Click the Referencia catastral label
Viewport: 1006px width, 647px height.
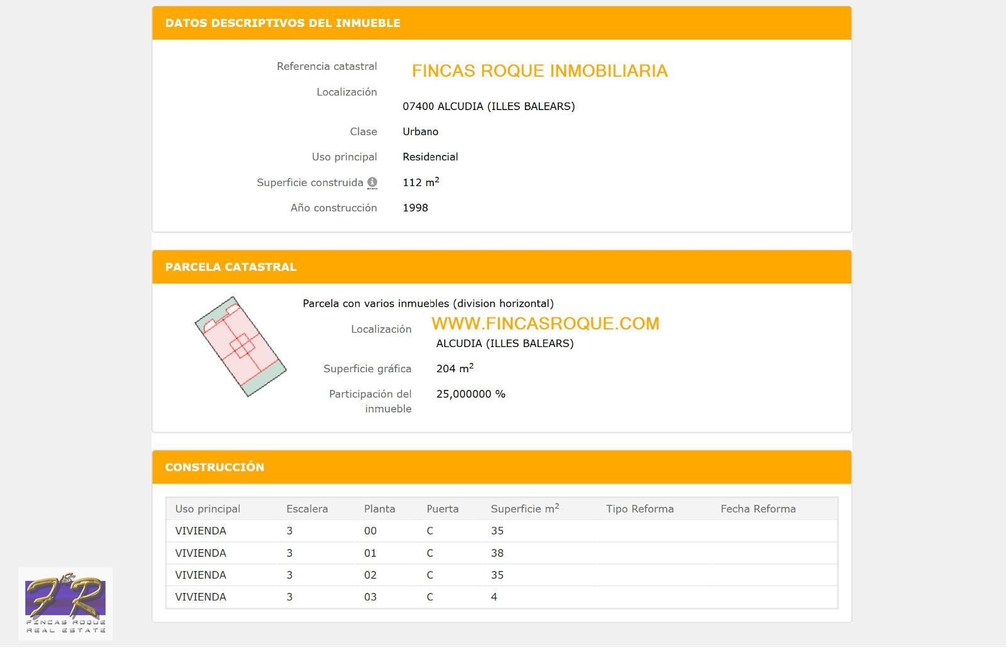pyautogui.click(x=327, y=66)
